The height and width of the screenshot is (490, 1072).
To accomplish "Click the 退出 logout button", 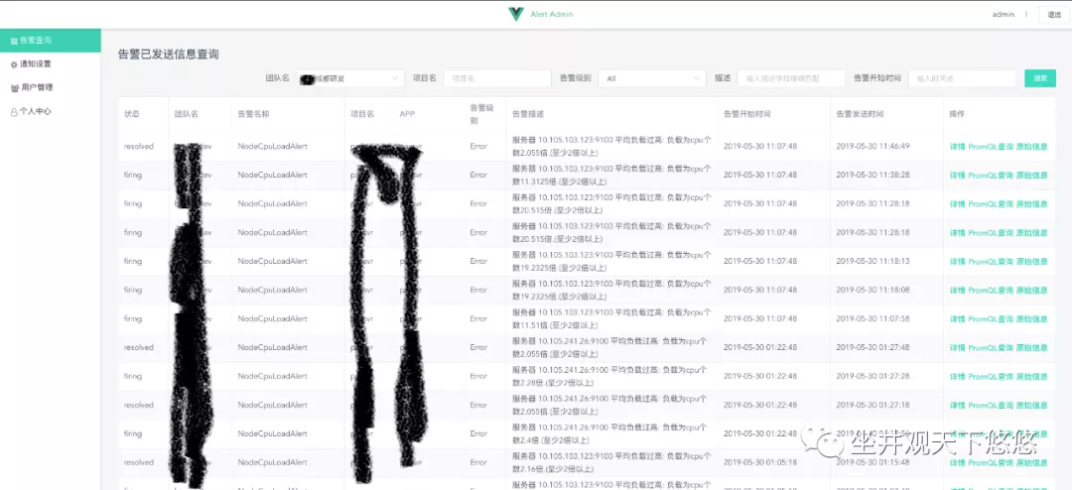I will (x=1054, y=14).
